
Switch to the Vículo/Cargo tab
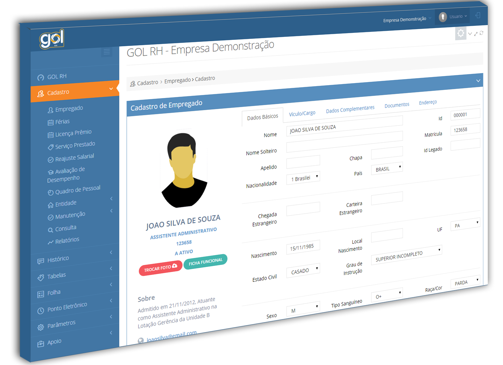pos(302,113)
